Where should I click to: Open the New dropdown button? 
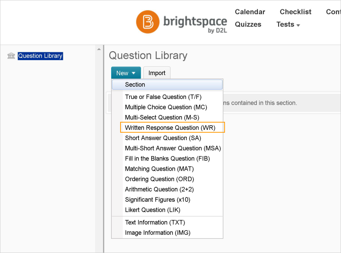click(126, 73)
